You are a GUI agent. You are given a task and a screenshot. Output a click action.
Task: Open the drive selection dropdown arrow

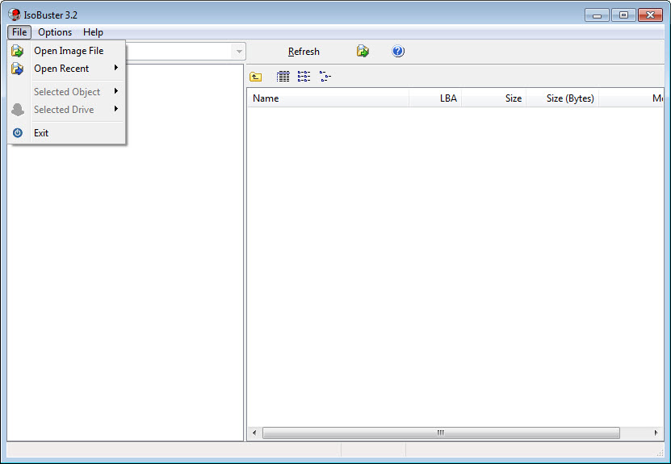point(239,52)
